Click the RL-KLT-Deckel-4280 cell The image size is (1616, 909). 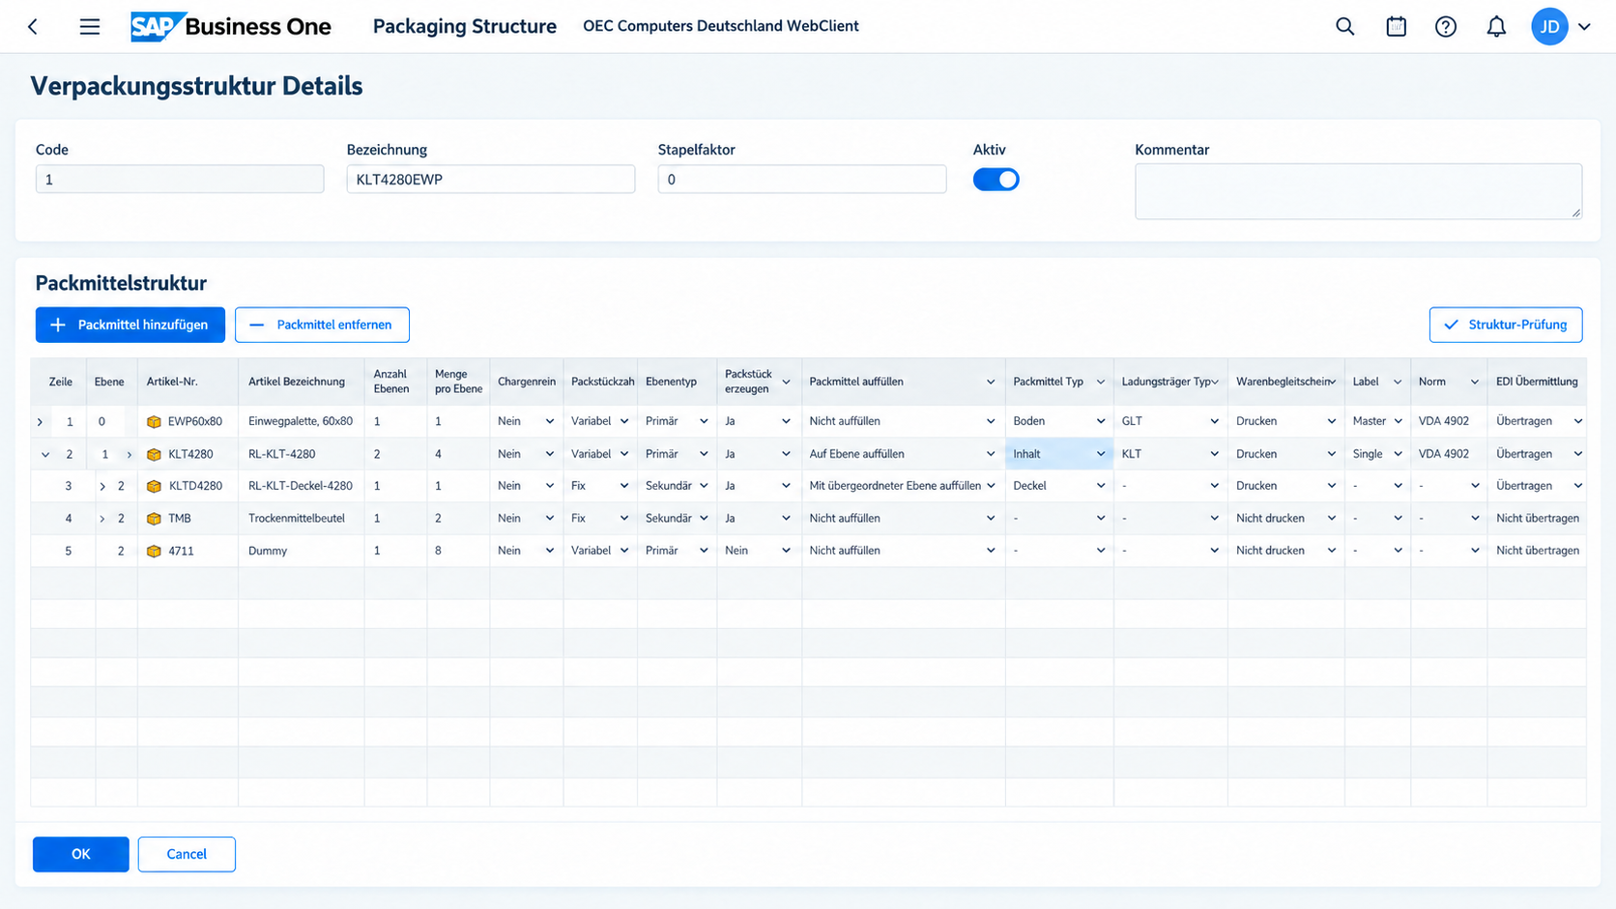tap(301, 486)
